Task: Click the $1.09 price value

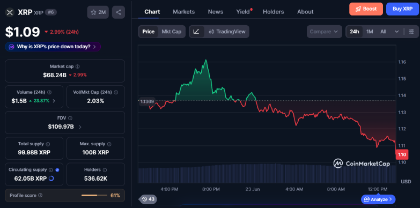Action: (23, 32)
